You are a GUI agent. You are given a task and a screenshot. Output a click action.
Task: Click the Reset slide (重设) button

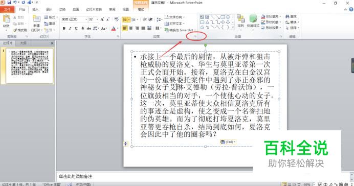[50, 24]
